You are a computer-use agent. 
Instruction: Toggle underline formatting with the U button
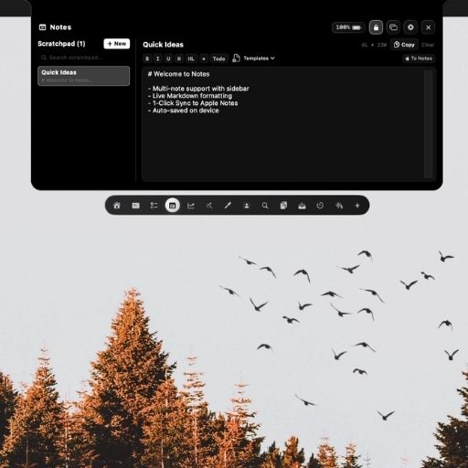(168, 58)
